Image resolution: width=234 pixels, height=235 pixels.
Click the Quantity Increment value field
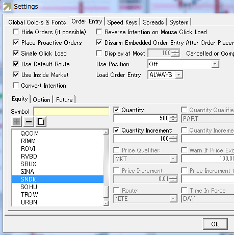[141, 139]
